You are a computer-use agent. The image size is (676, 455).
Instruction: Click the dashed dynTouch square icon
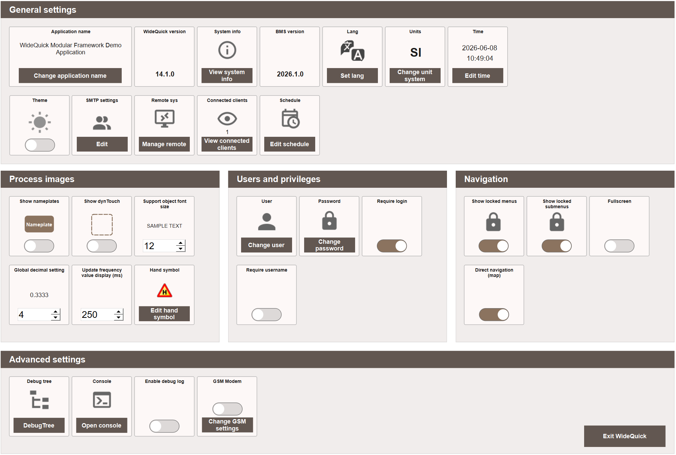click(x=102, y=224)
